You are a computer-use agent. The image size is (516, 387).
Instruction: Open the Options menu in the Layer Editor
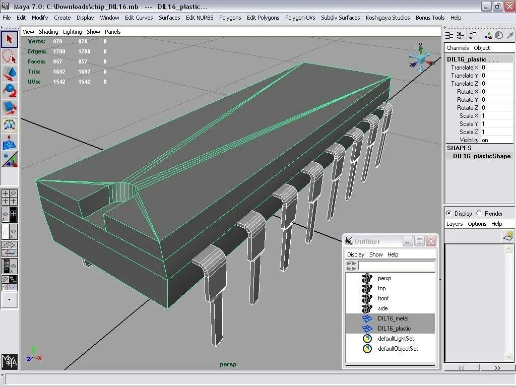click(477, 224)
